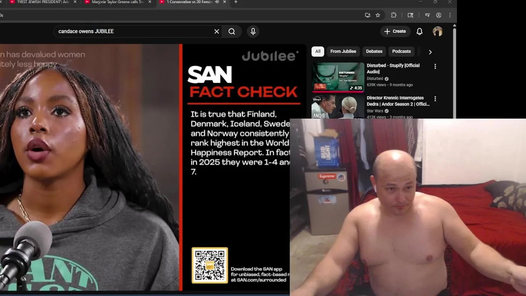Click the Jubilee watermark logo in the video
The width and height of the screenshot is (526, 296).
(270, 56)
